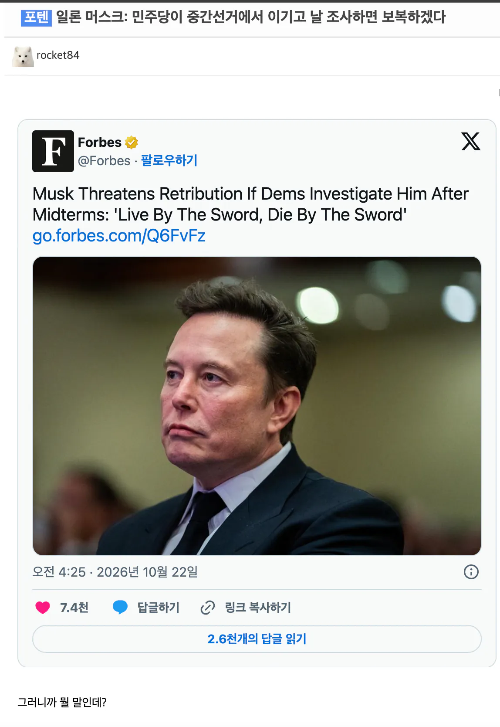Click the 2.6천개의 답글 읽기 button
Screen dimensions: 500x727
click(257, 639)
